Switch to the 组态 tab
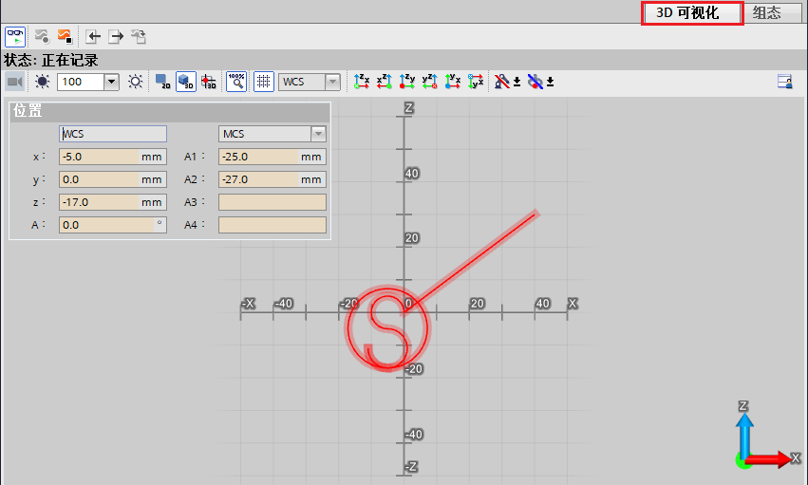The width and height of the screenshot is (808, 485). point(766,12)
